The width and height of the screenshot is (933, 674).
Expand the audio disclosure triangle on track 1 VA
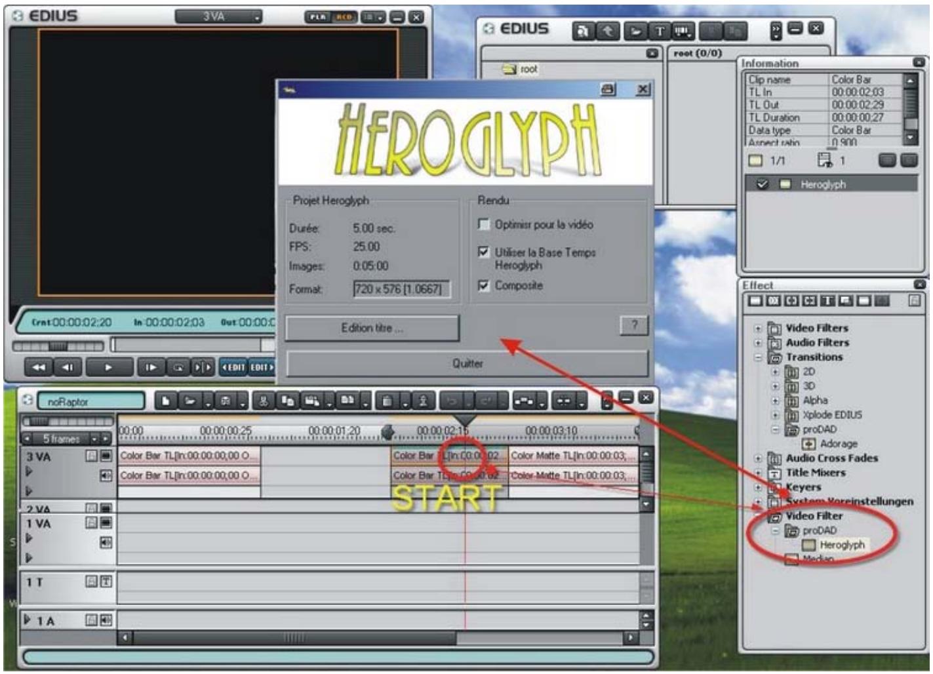pos(29,557)
